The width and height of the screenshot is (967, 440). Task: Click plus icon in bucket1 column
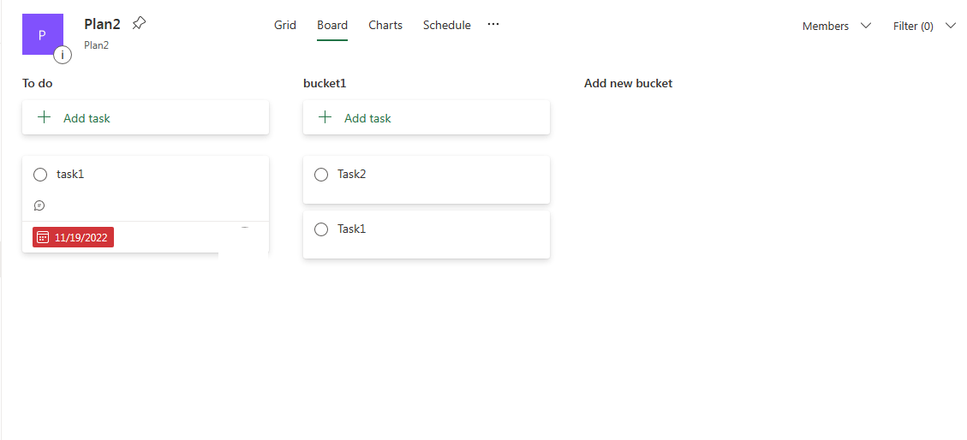pos(325,117)
